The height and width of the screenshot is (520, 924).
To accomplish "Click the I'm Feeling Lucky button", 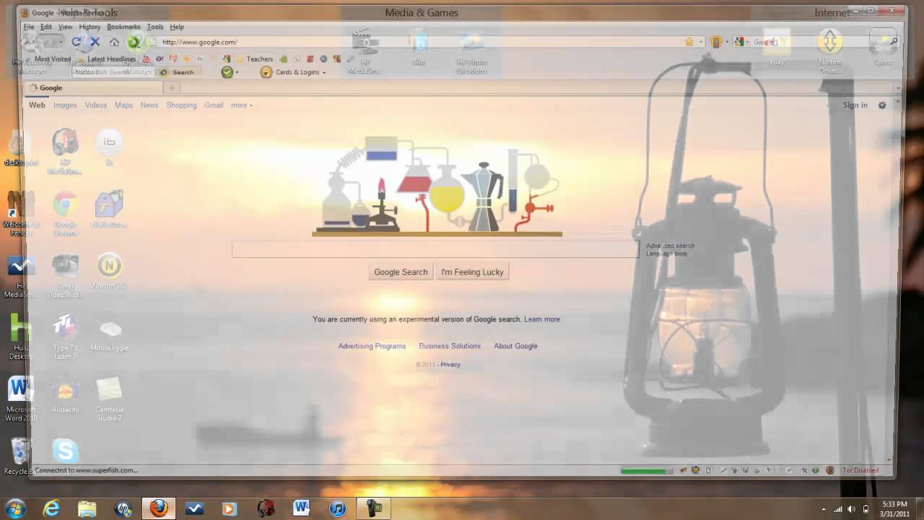I will pos(472,272).
